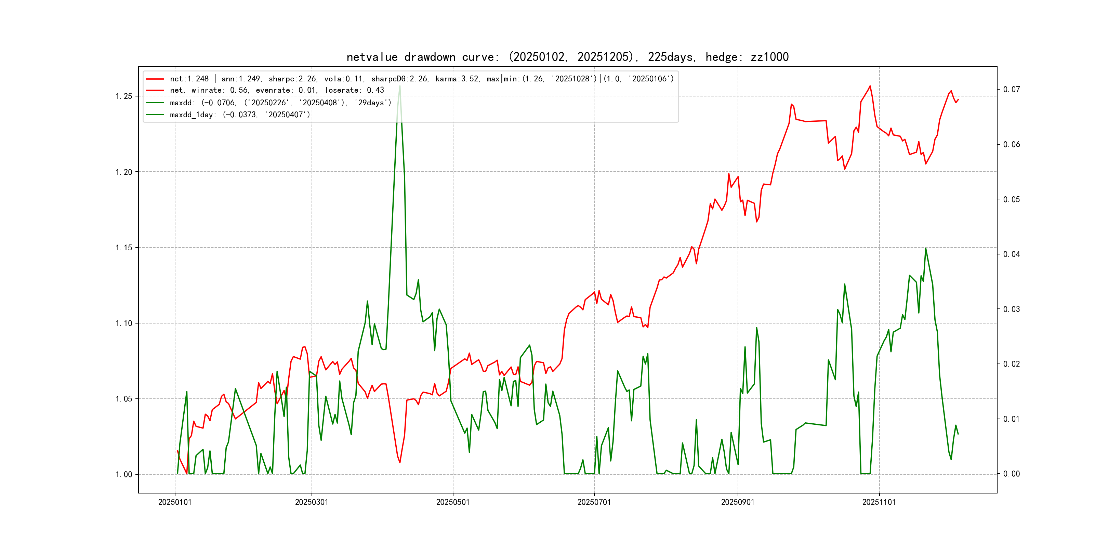
Task: Click the 20251101 x-axis label
Action: pos(879,502)
